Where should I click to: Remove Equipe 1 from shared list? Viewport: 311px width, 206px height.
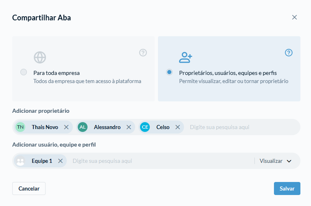point(60,161)
